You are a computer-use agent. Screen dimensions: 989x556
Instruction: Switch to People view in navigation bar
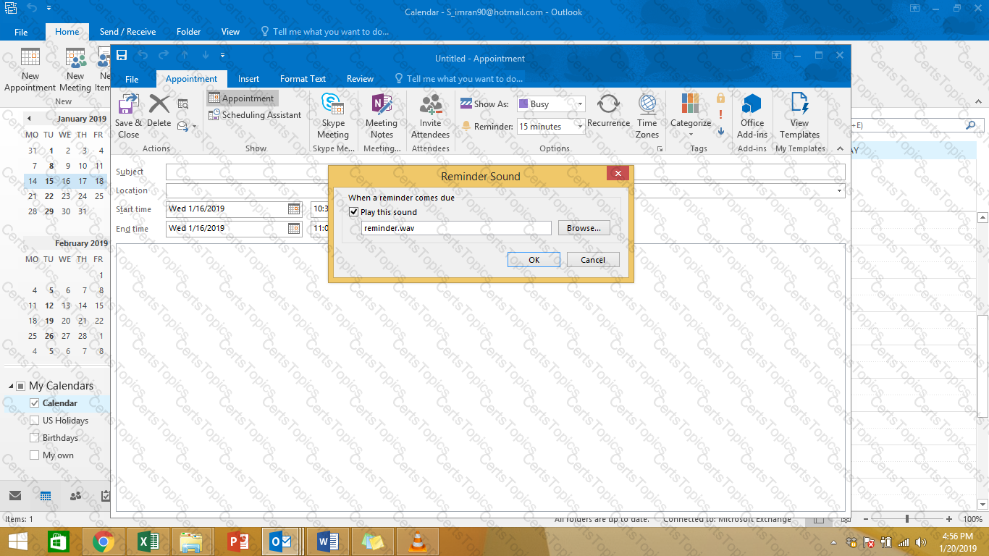pyautogui.click(x=75, y=496)
